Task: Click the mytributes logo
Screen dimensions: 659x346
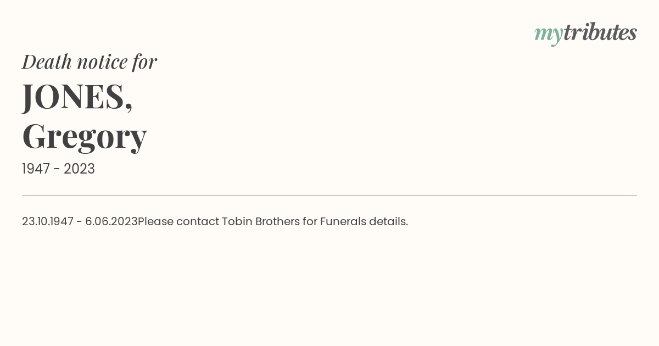Action: click(585, 34)
